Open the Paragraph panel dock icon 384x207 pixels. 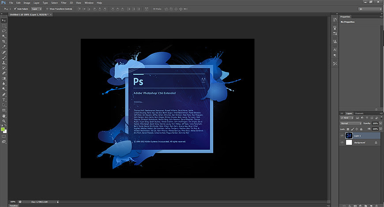pos(335,55)
